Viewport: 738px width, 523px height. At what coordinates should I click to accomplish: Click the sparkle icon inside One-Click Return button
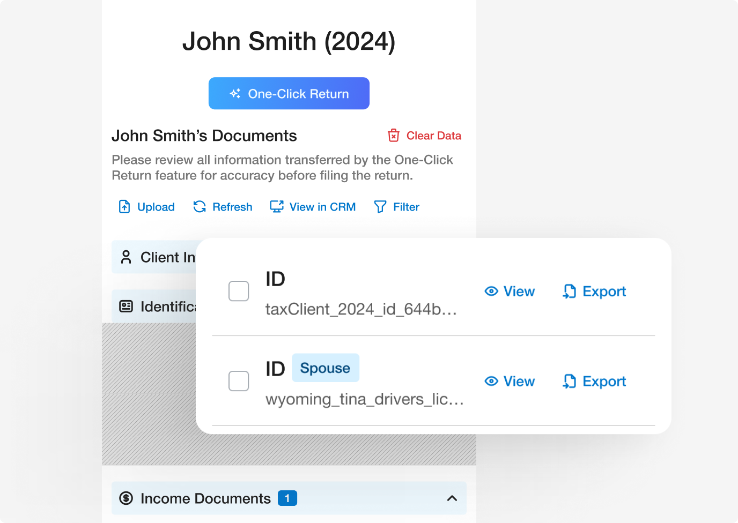[234, 93]
